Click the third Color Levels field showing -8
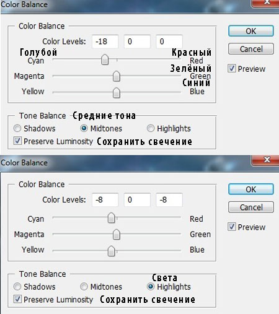279x314 pixels. [169, 200]
